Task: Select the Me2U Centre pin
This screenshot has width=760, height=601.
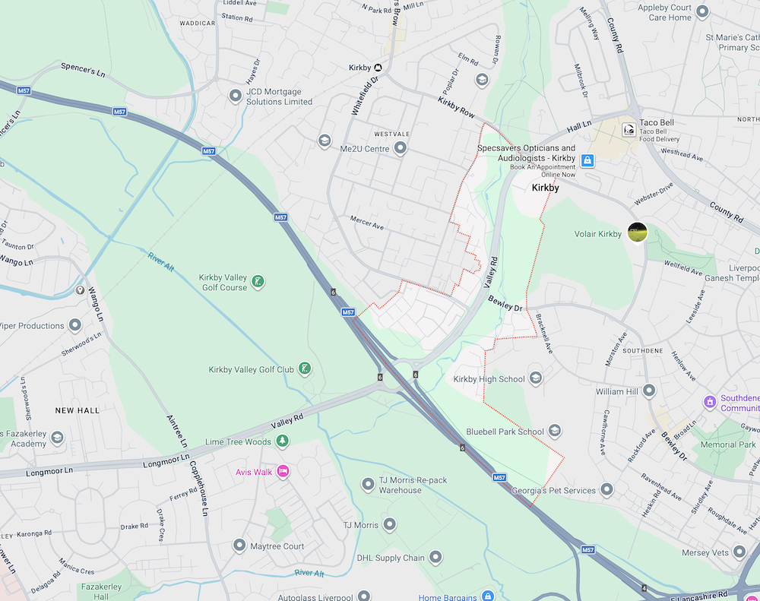Action: 400,147
